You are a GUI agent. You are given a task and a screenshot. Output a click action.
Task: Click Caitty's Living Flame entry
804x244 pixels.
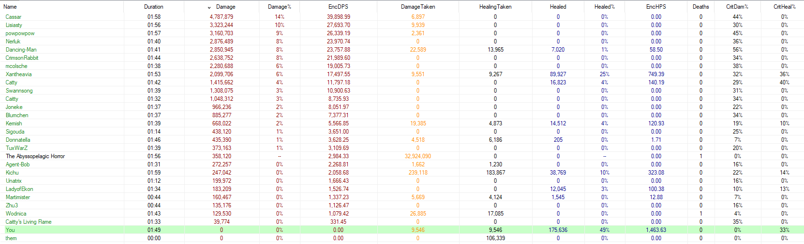[x=29, y=222]
